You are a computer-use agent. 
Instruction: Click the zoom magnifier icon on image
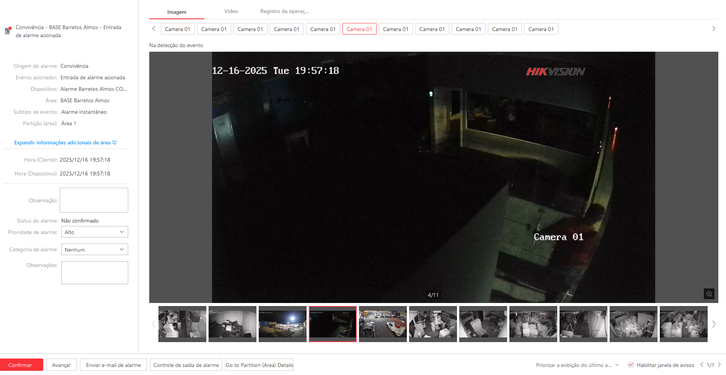pyautogui.click(x=709, y=294)
